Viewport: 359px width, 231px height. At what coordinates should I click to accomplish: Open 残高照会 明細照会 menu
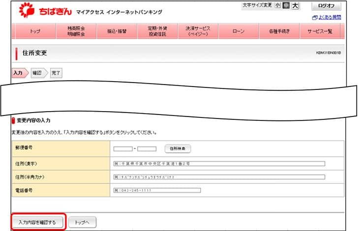pos(76,31)
